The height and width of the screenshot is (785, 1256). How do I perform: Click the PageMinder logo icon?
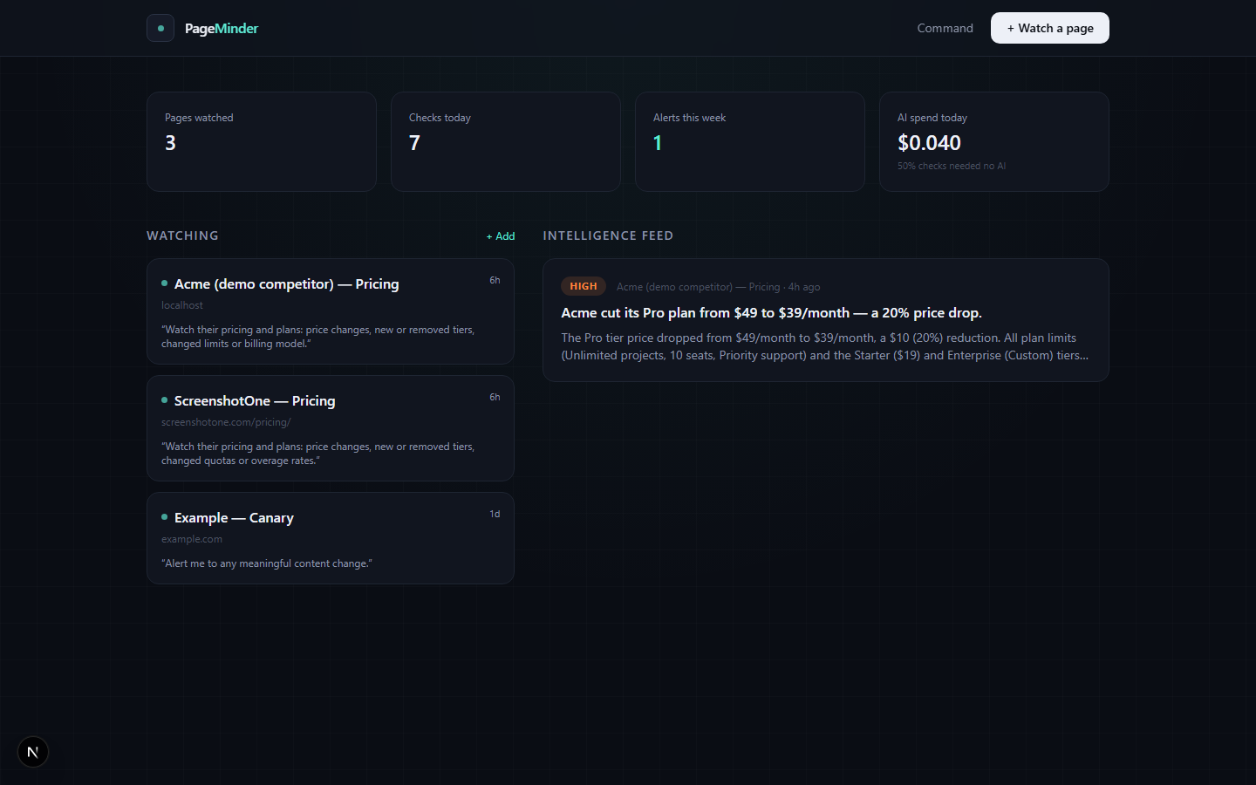pos(160,28)
